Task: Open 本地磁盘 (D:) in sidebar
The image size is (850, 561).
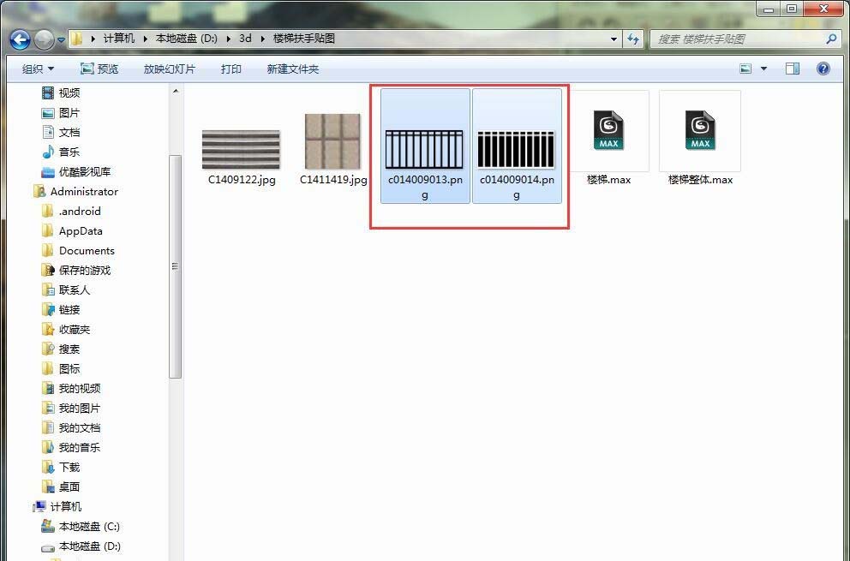Action: click(x=81, y=546)
